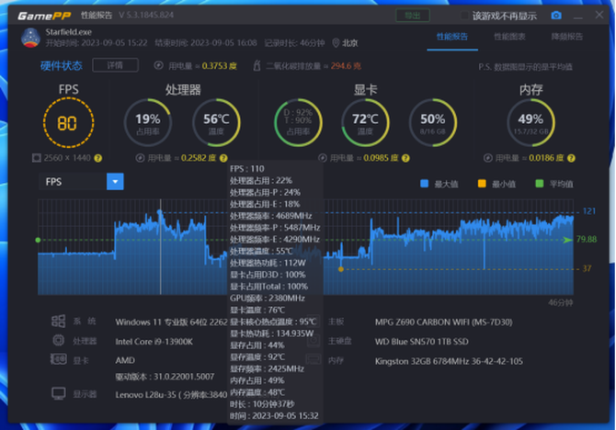Switch to the 性能报告 tab
This screenshot has height=430, width=616.
pyautogui.click(x=452, y=37)
